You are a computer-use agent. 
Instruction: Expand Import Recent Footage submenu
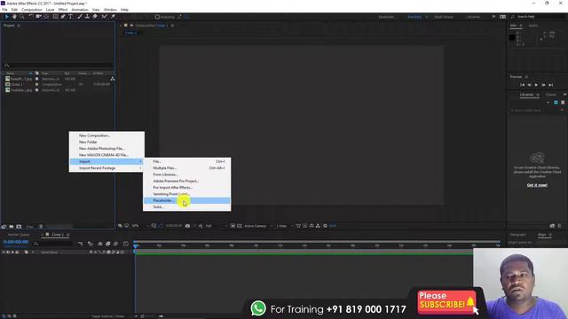[x=106, y=168]
